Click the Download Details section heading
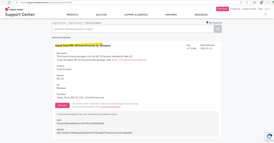 click(61, 37)
